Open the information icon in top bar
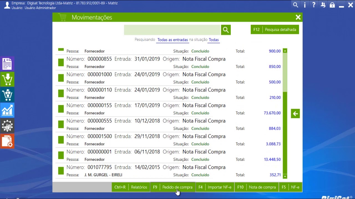Viewport: 355px width, 199px height. (305, 5)
